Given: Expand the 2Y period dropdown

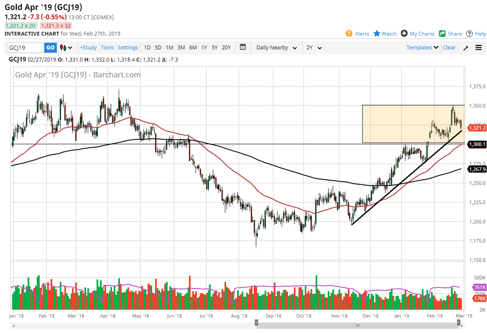Looking at the screenshot, I should (314, 48).
